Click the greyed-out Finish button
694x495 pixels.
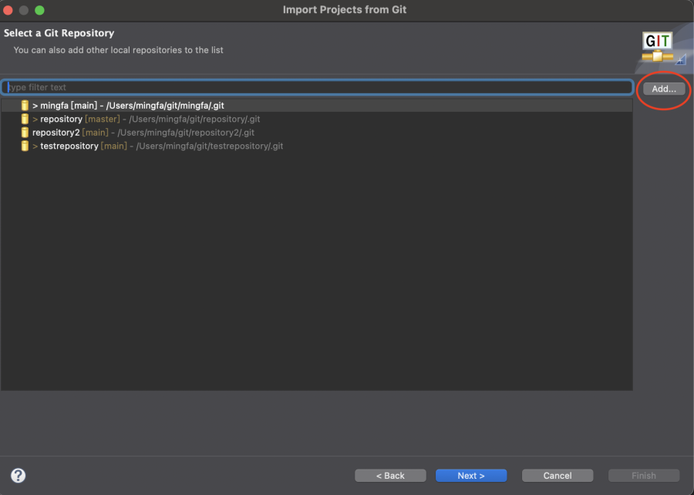click(x=644, y=476)
